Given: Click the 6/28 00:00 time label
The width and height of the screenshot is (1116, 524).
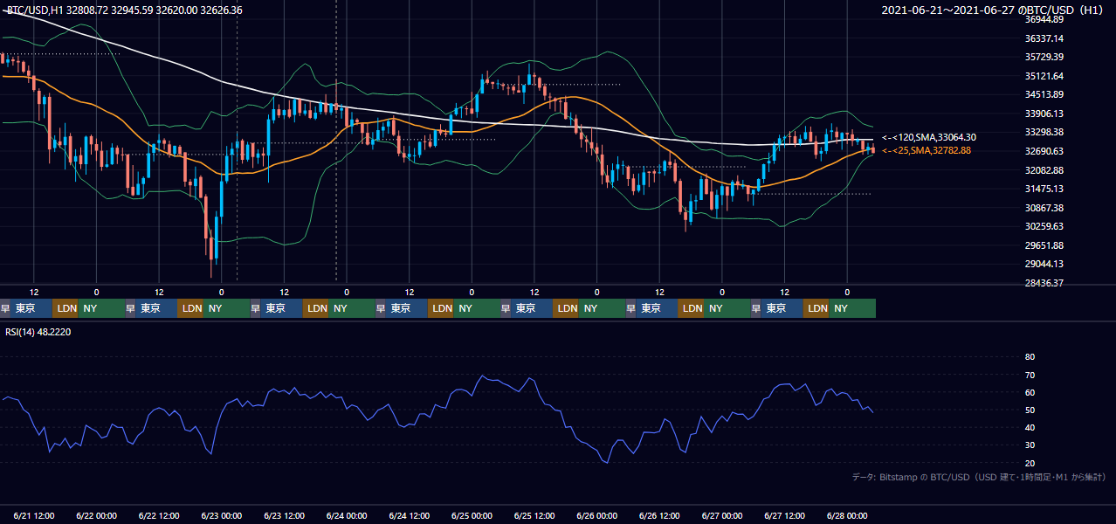Looking at the screenshot, I should (847, 515).
